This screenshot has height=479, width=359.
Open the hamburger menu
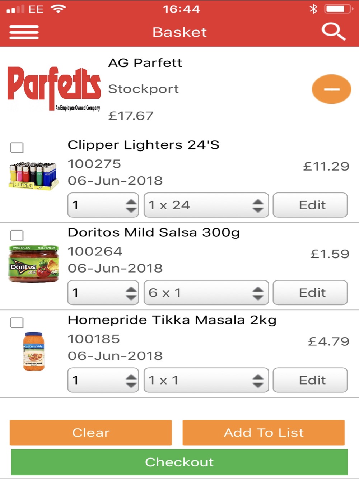[24, 32]
